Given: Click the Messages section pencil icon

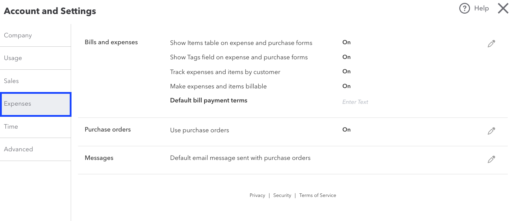Looking at the screenshot, I should point(491,160).
